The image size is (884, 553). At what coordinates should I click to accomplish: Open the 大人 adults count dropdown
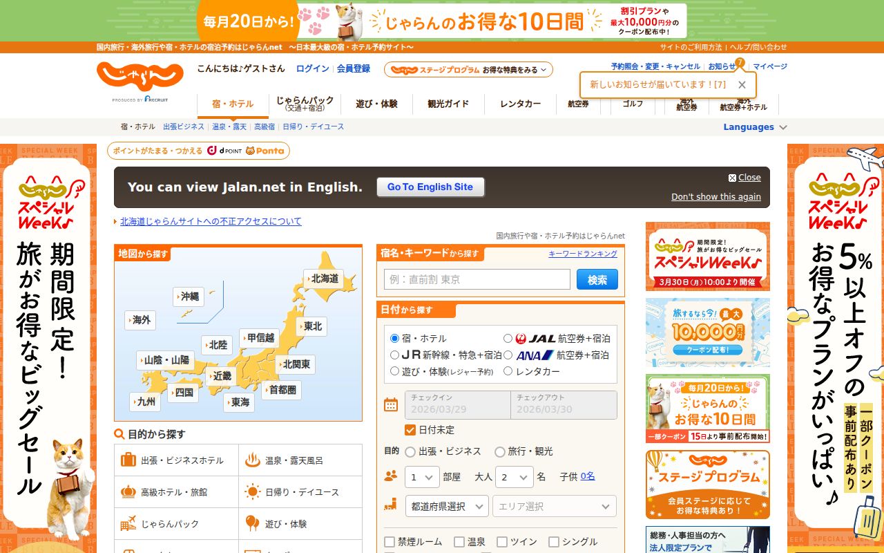515,477
